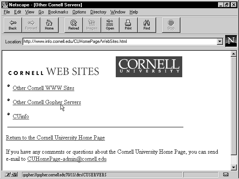Click the CUHomePage-admin email link
Viewport: 239px width, 179px height.
[x=67, y=159]
